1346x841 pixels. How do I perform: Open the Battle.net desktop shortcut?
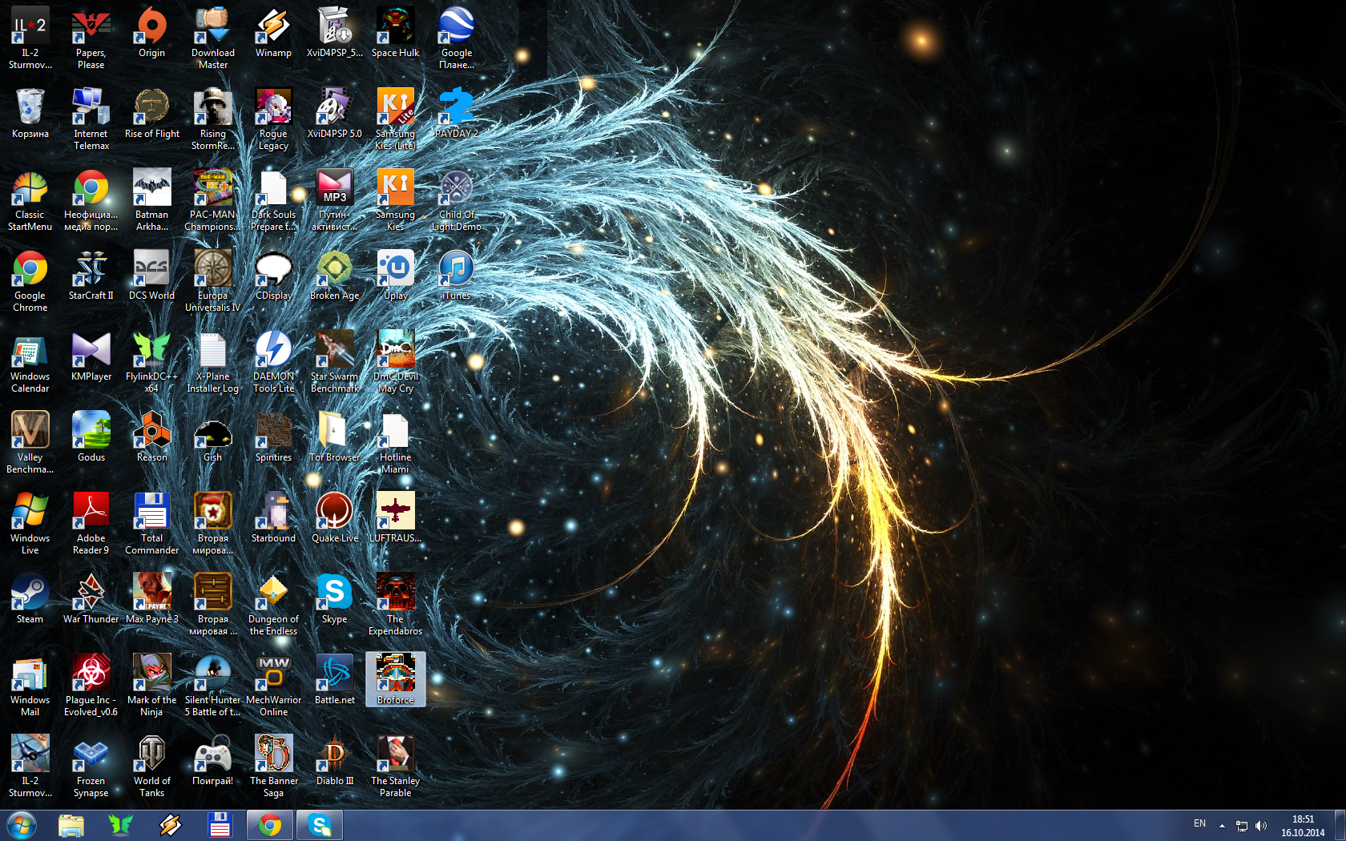[334, 680]
